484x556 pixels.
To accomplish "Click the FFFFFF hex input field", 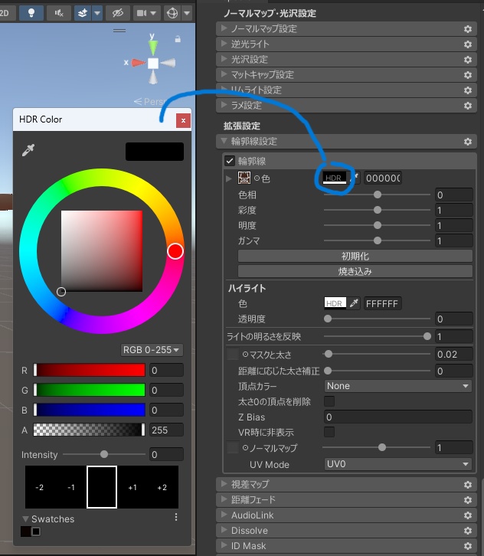I will pos(383,303).
